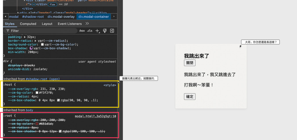Open the rendering emulation paintbrush icon
297x140 pixels.
105,31
